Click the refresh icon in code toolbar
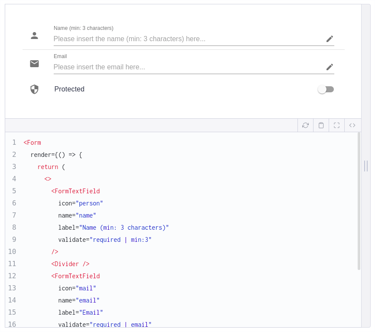 pyautogui.click(x=305, y=125)
